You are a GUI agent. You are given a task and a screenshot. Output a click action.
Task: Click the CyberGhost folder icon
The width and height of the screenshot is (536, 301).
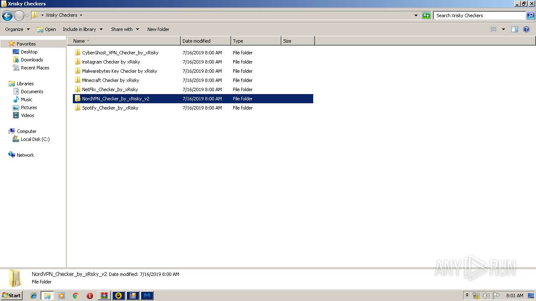77,53
